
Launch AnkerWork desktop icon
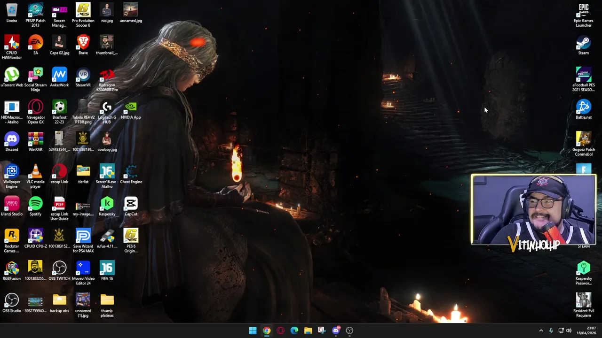coord(59,77)
